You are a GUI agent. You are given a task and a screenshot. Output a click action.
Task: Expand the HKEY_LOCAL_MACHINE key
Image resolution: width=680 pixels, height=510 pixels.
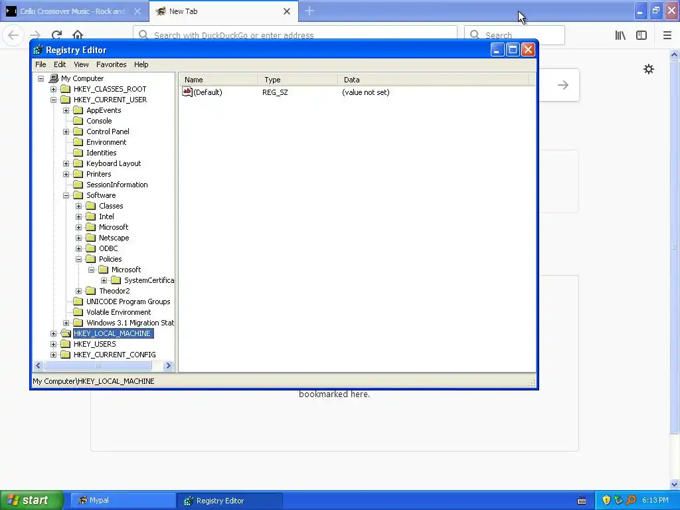click(x=53, y=333)
